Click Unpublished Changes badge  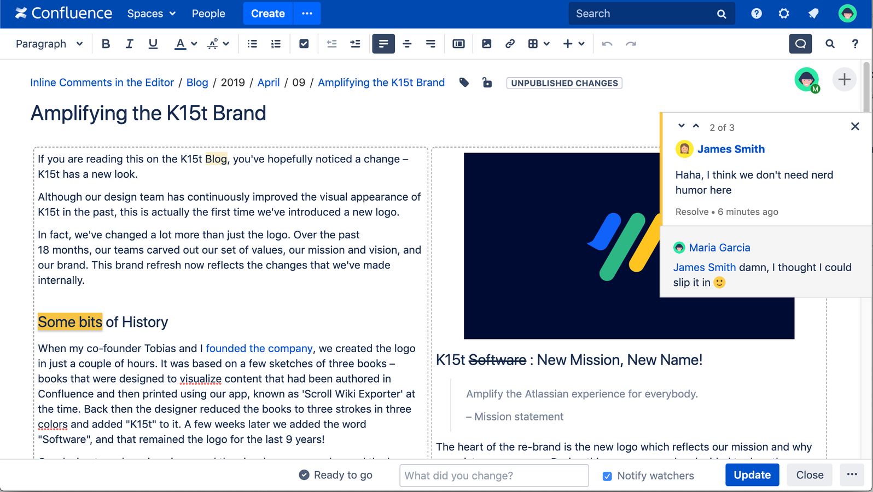(x=564, y=83)
